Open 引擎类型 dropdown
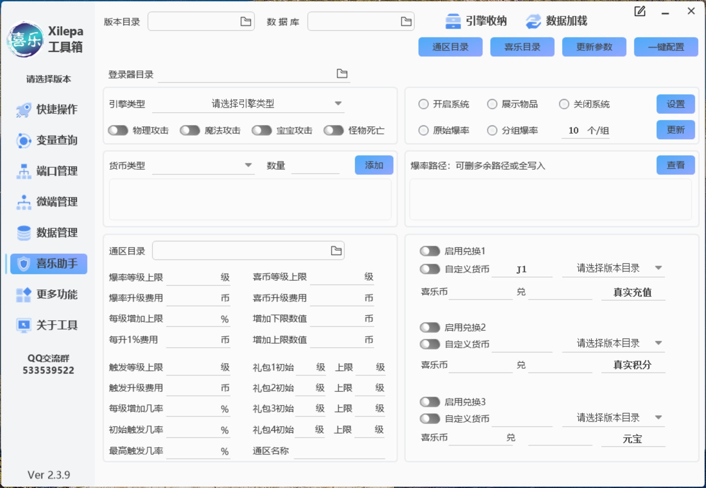This screenshot has height=488, width=706. pos(248,104)
